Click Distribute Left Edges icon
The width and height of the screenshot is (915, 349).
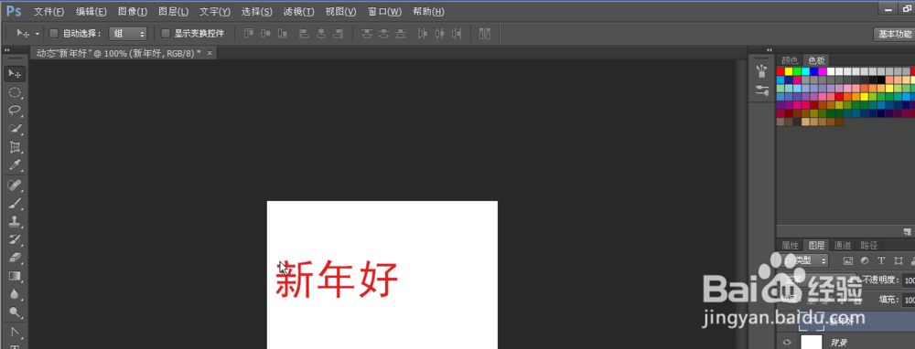(423, 34)
